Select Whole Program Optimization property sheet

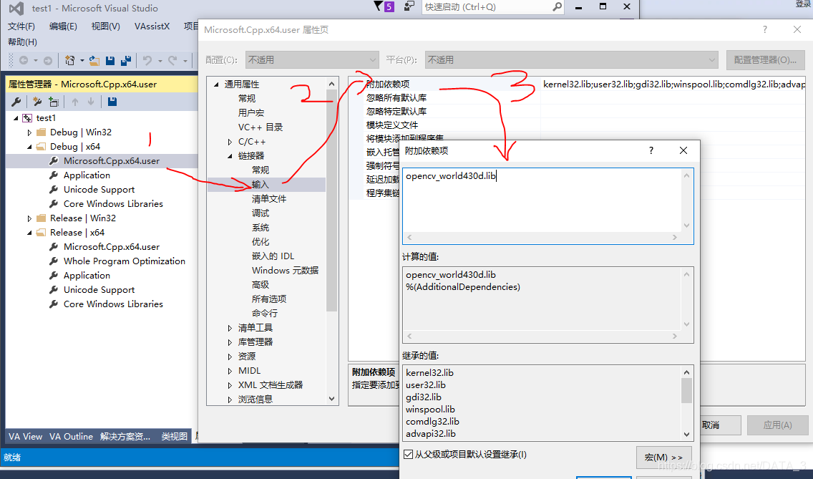coord(125,261)
